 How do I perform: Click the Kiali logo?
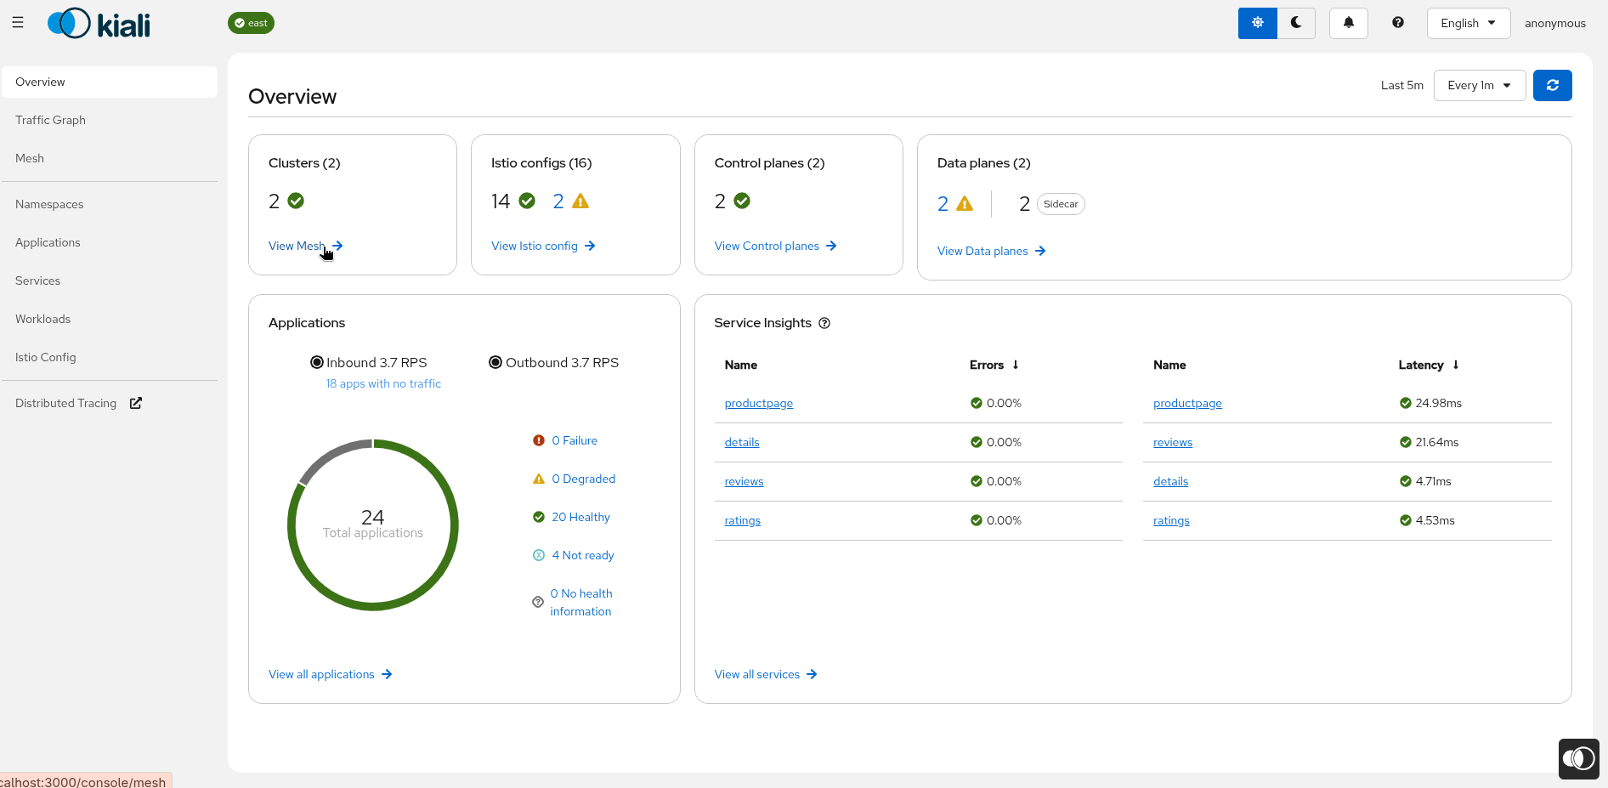click(x=99, y=24)
